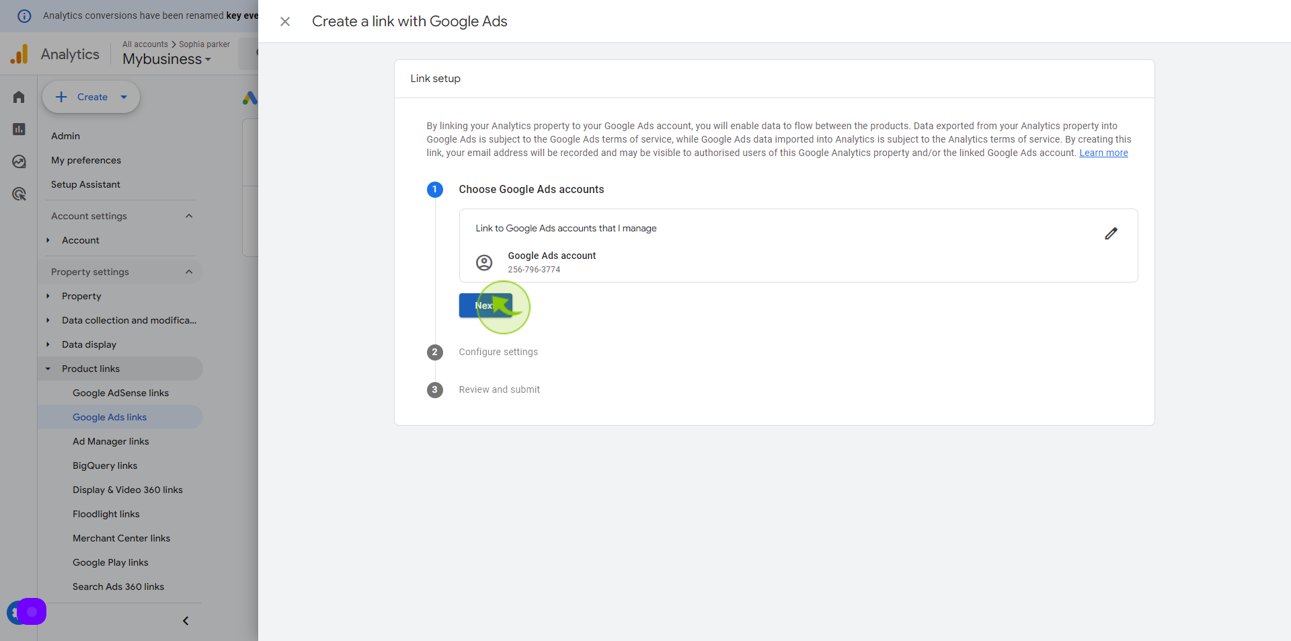Image resolution: width=1291 pixels, height=641 pixels.
Task: Open Search Ads 360 links
Action: pos(118,587)
